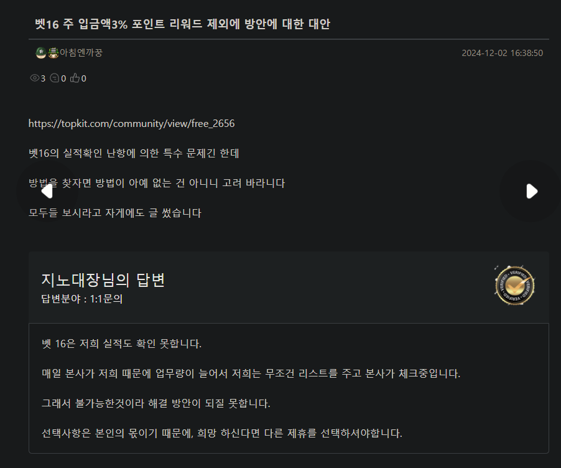Click the reply line starting 선택사항은 본인의
561x468 pixels.
click(222, 433)
